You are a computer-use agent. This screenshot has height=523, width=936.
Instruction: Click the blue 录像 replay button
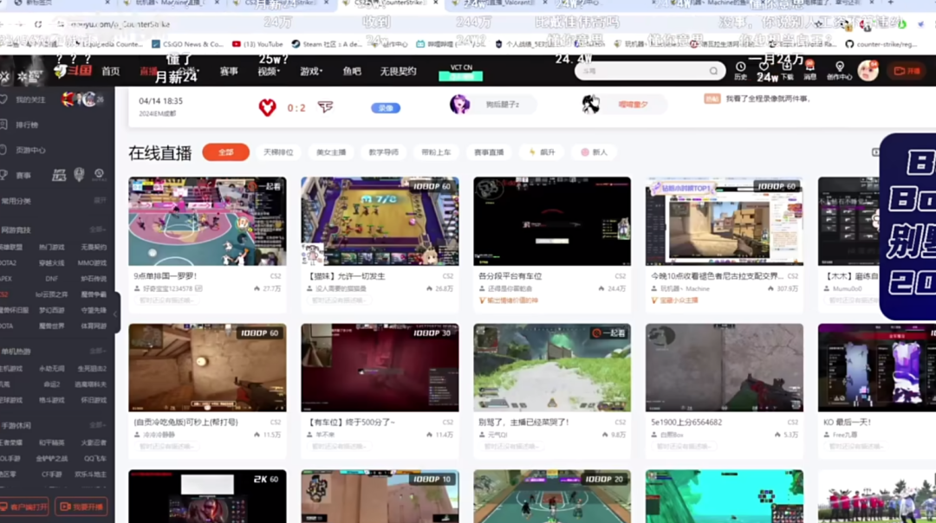[x=386, y=108]
